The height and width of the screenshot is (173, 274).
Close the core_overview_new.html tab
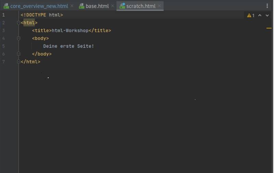[72, 6]
